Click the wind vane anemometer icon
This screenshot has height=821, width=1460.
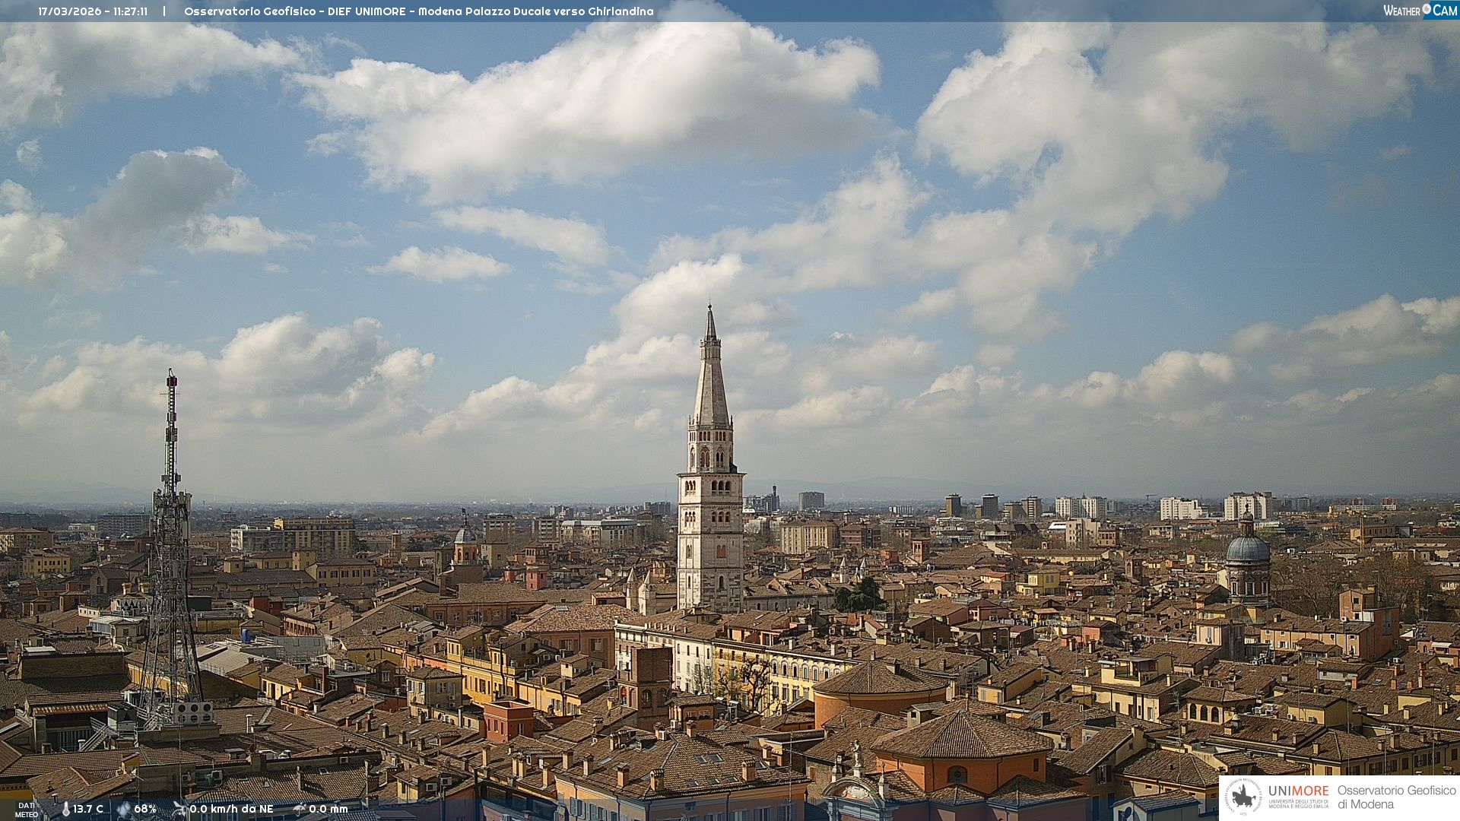(x=179, y=809)
